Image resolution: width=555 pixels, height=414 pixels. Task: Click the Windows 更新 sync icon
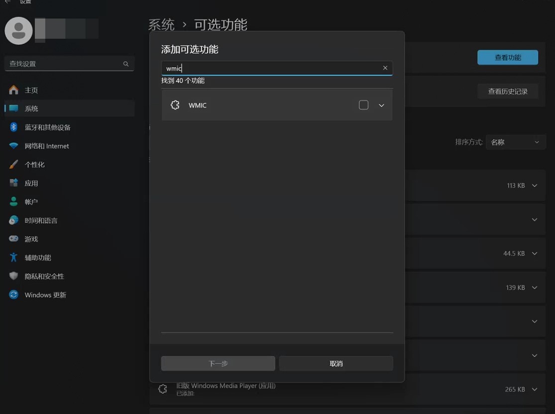13,295
